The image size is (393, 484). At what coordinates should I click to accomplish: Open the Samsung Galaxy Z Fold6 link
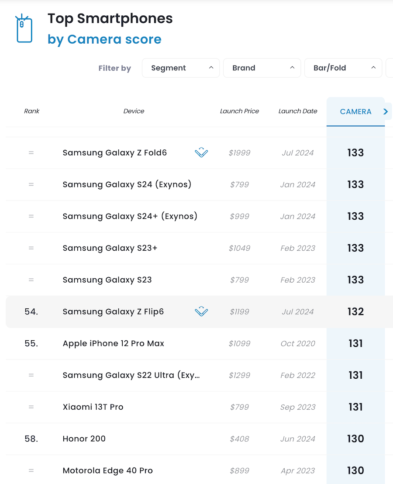[x=115, y=153]
